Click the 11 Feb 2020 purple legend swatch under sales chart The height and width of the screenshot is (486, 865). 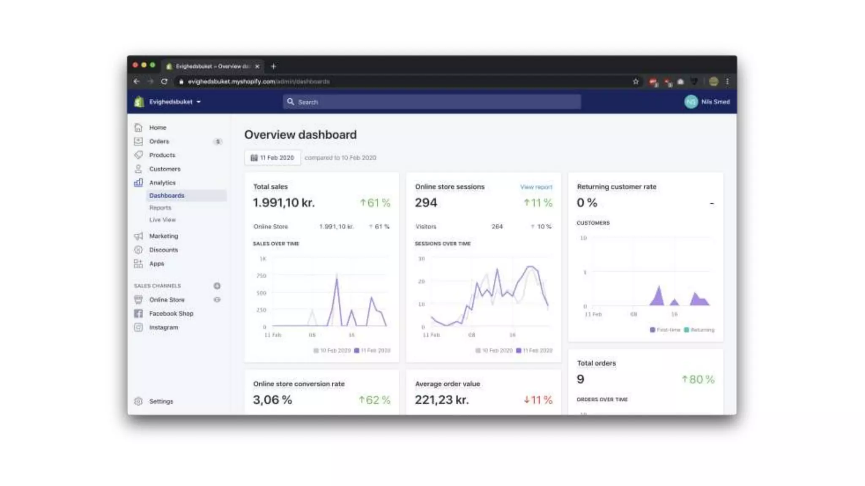356,351
